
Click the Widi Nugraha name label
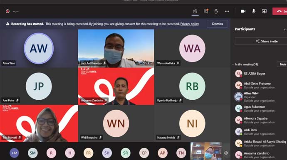point(89,138)
